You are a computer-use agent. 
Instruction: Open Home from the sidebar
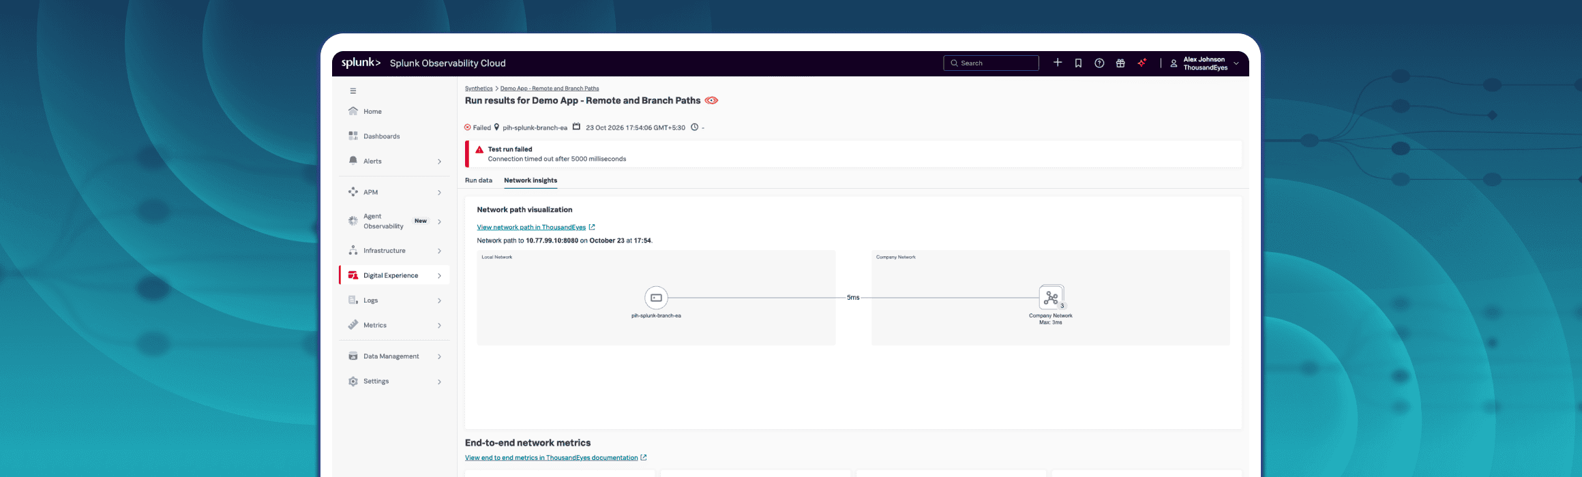[372, 111]
